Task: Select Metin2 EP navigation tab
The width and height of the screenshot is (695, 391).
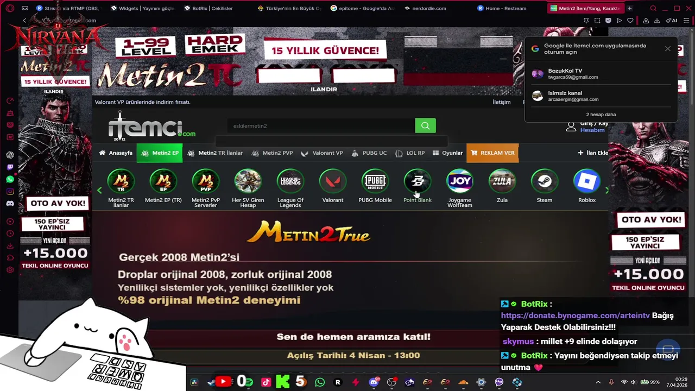Action: (x=160, y=153)
